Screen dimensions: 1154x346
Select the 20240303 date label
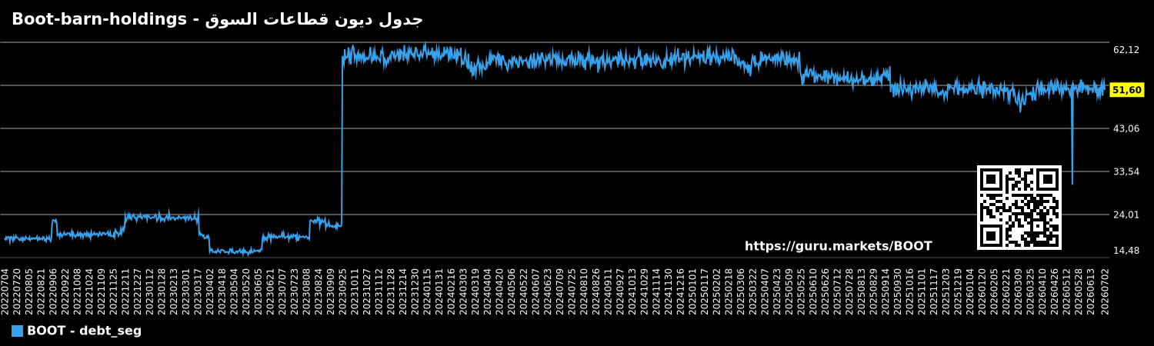click(464, 291)
